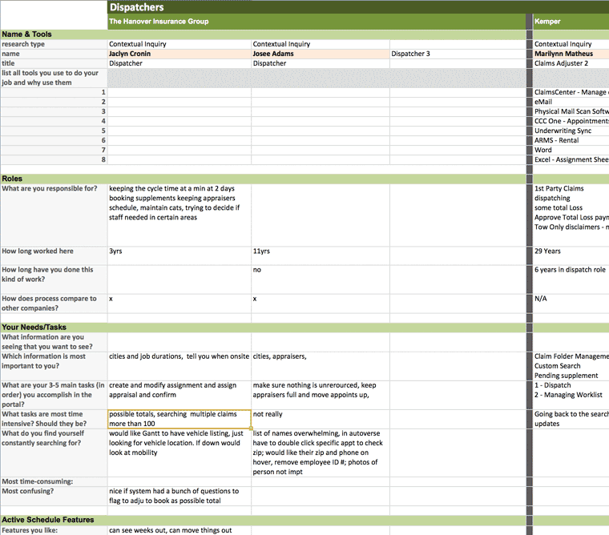
Task: Click the tool row number 5 cell
Action: pos(54,131)
